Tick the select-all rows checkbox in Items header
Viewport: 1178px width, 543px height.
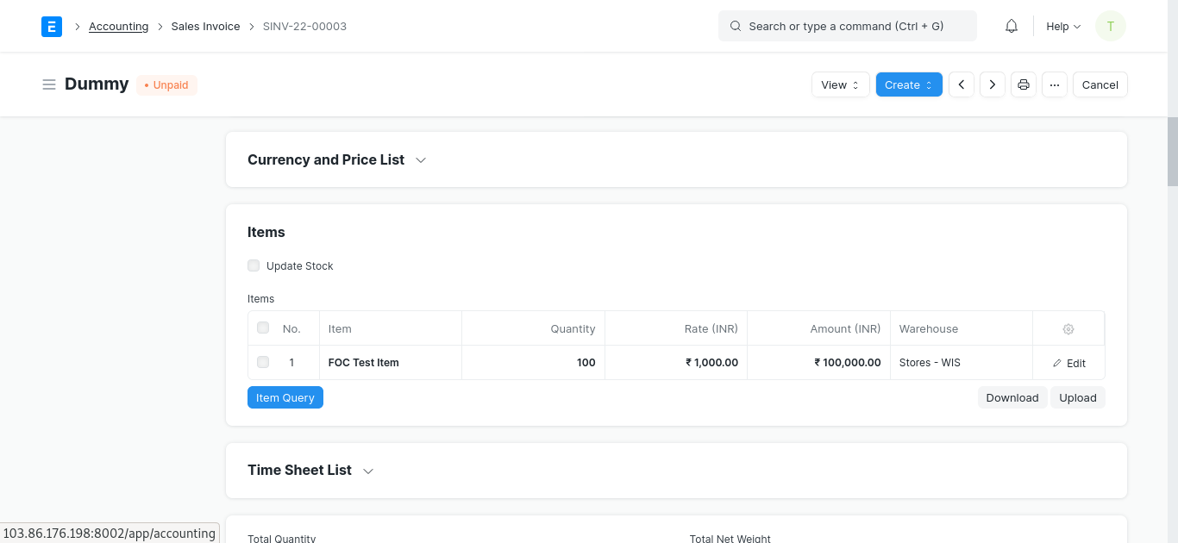[x=263, y=328]
